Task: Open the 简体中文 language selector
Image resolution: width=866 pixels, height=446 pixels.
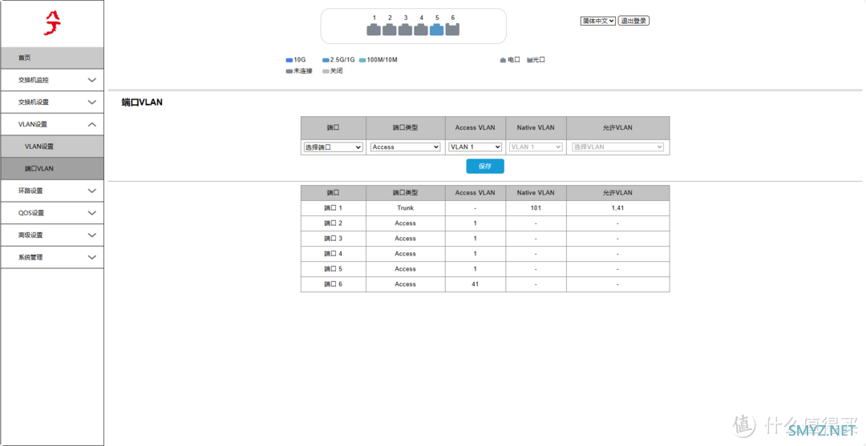Action: (597, 21)
